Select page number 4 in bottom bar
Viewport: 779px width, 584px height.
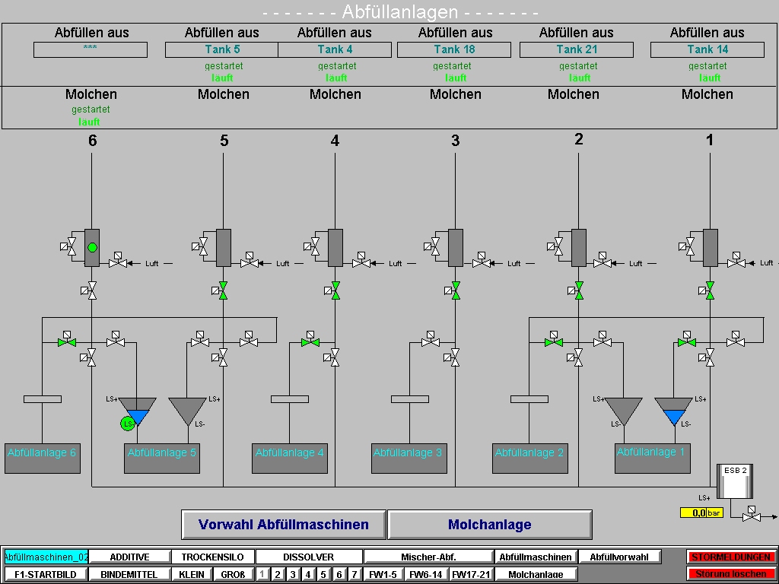click(x=308, y=574)
